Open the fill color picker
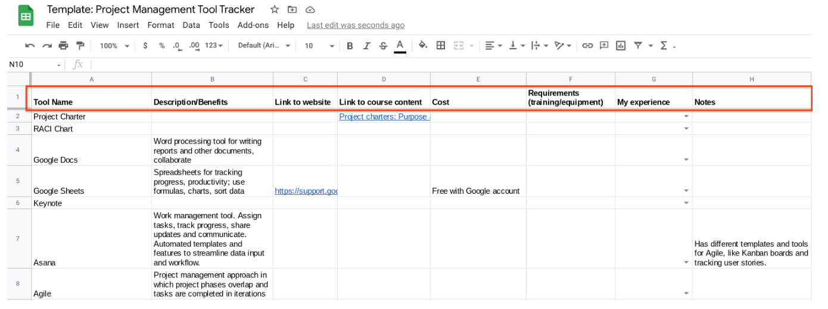This screenshot has height=309, width=828. (x=423, y=46)
